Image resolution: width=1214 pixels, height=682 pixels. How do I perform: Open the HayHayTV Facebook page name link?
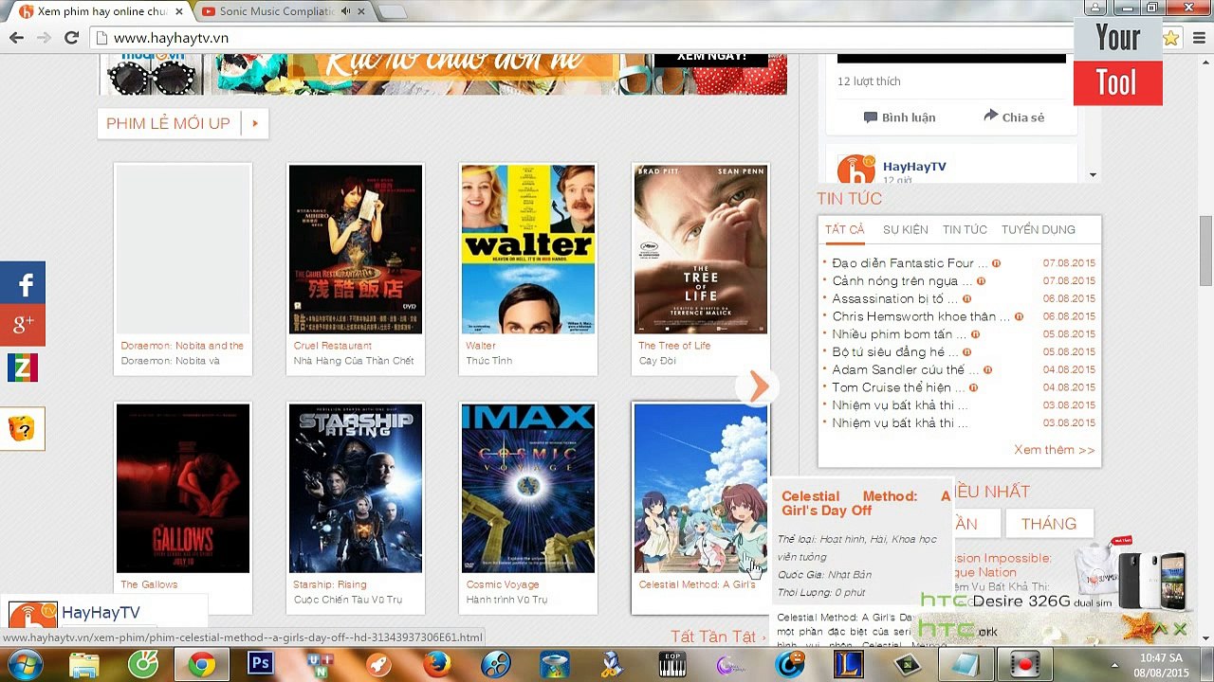(x=914, y=167)
